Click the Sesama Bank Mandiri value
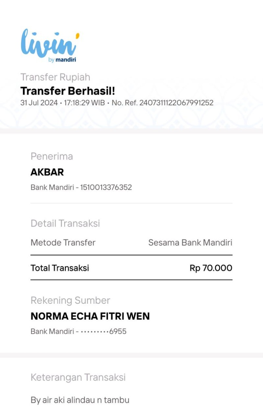 pyautogui.click(x=190, y=243)
